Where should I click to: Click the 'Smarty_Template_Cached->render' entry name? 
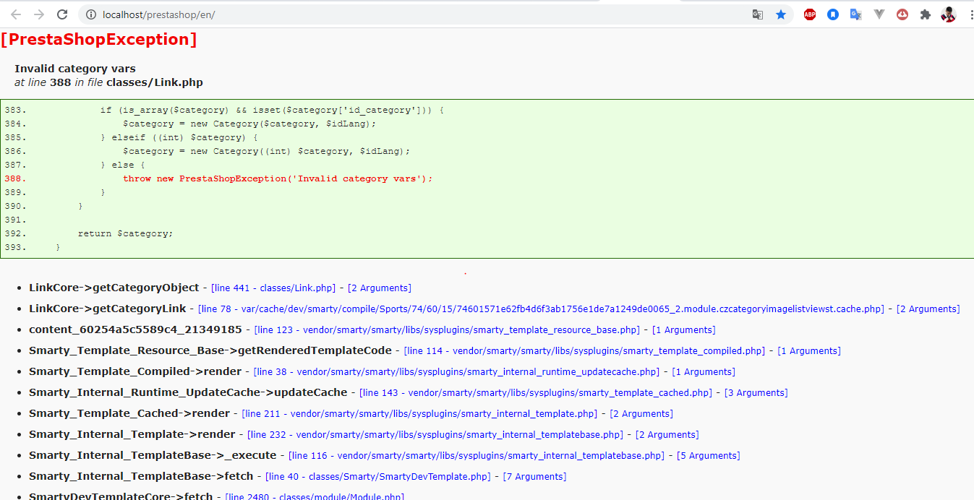[x=129, y=413]
